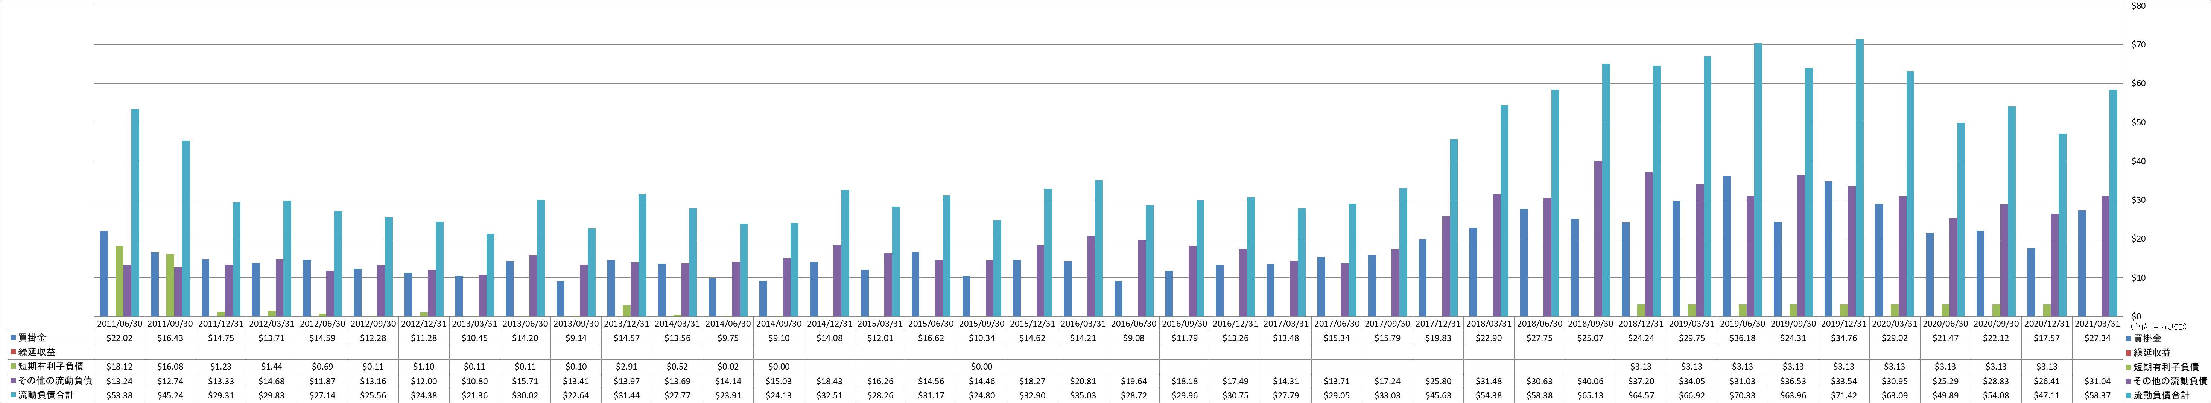The height and width of the screenshot is (403, 2211).
Task: Click the $65.13 total cell
Action: [1590, 394]
